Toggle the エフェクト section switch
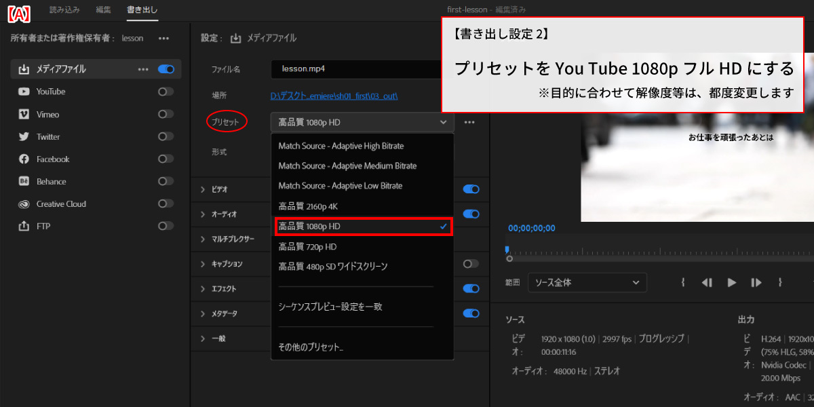The image size is (814, 407). pos(471,288)
